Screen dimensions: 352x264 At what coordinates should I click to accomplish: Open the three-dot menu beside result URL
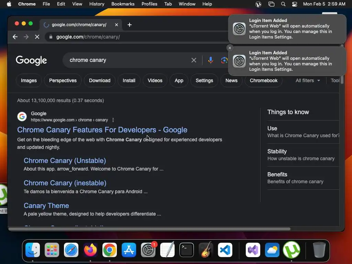(113, 120)
